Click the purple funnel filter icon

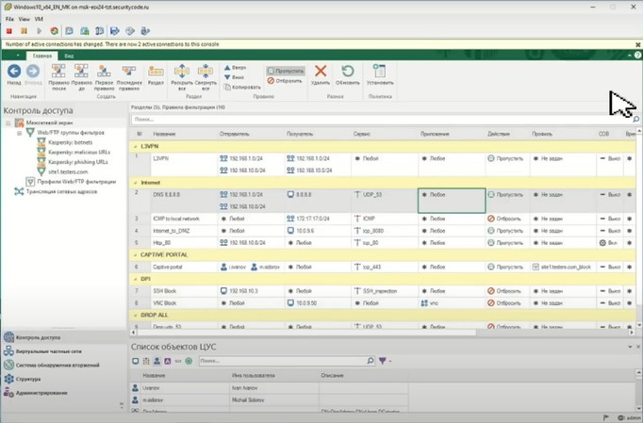pyautogui.click(x=382, y=361)
